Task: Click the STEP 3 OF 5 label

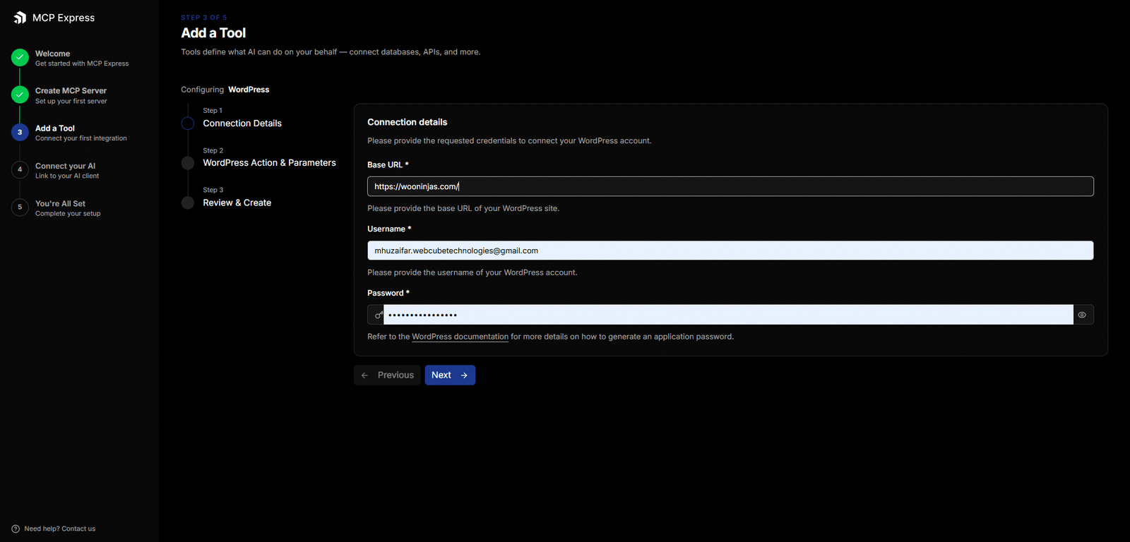Action: pyautogui.click(x=204, y=18)
